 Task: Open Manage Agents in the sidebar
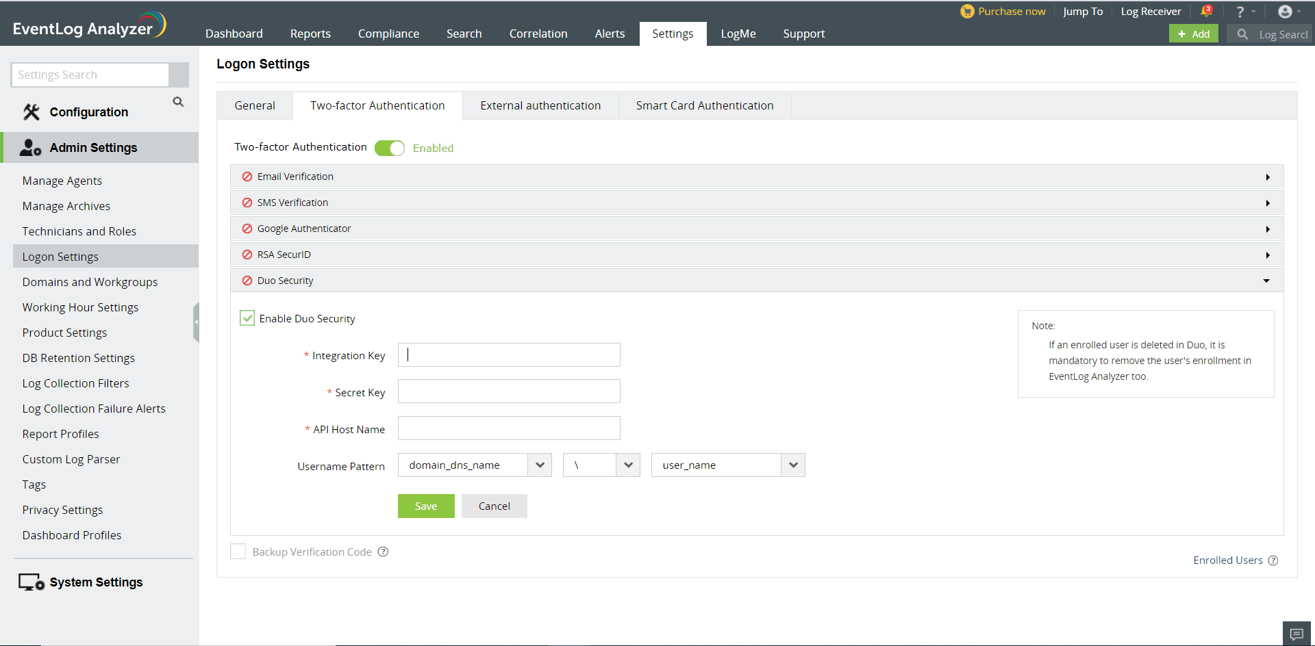point(62,181)
